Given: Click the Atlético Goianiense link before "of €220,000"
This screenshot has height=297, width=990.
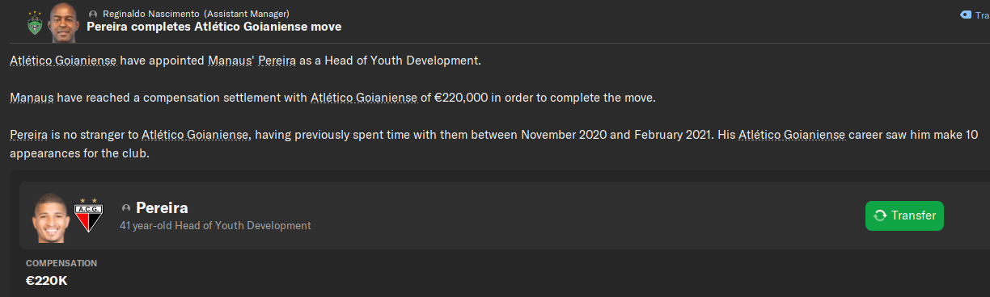Looking at the screenshot, I should 364,98.
